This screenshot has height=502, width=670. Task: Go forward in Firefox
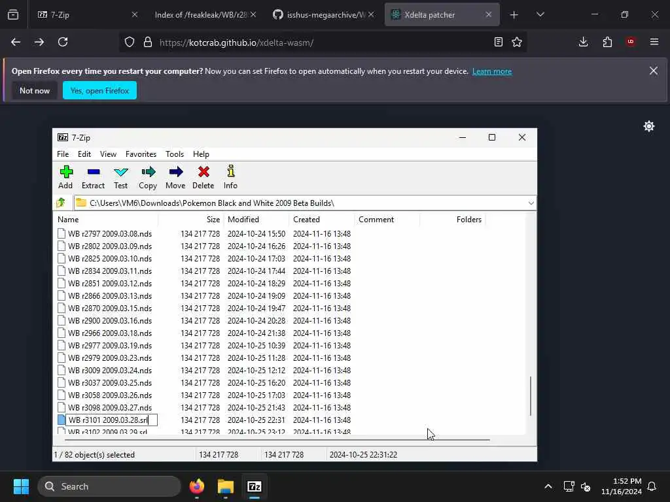pos(39,42)
